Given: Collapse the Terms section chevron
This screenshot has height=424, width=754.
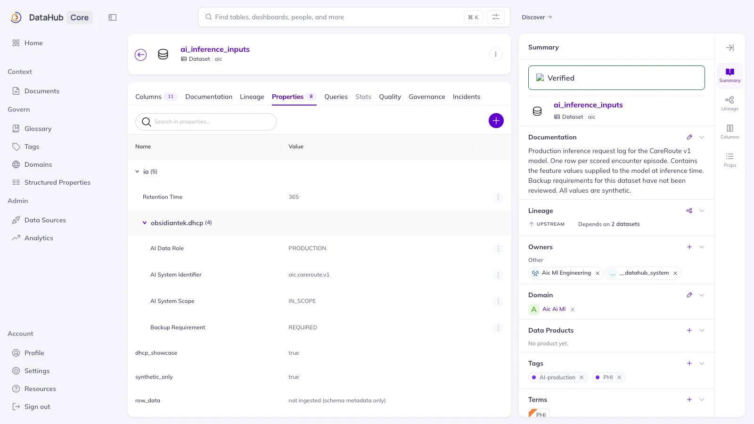Looking at the screenshot, I should pos(702,400).
